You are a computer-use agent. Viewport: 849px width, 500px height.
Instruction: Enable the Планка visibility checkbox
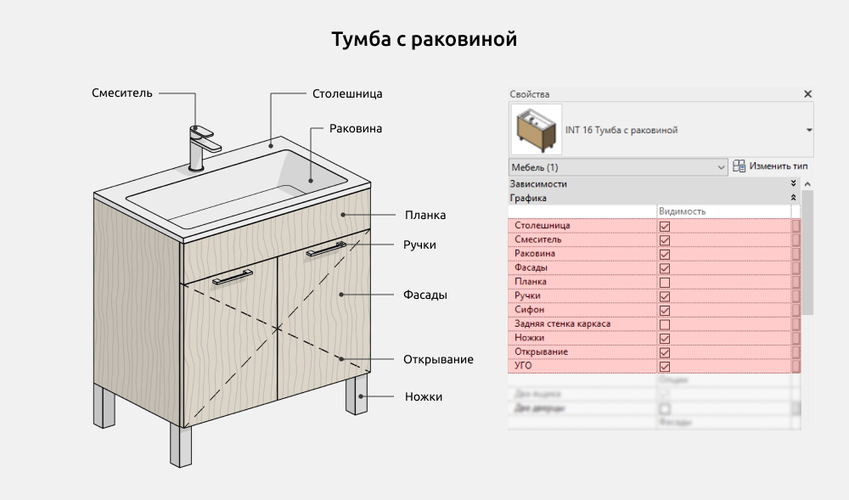(x=665, y=283)
